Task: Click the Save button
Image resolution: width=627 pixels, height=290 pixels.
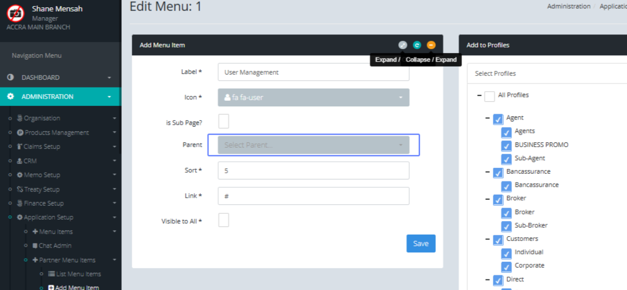Action: pos(421,244)
